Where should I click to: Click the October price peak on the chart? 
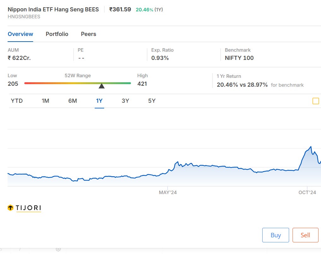click(x=311, y=147)
